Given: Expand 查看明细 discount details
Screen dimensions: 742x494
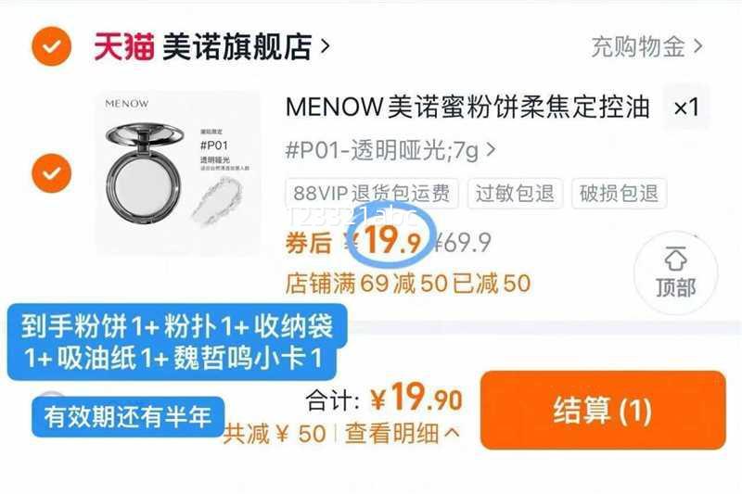Looking at the screenshot, I should click(402, 433).
